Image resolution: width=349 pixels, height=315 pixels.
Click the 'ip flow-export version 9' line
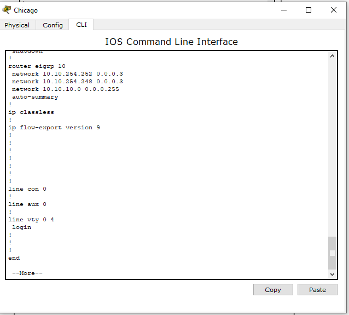pyautogui.click(x=54, y=127)
